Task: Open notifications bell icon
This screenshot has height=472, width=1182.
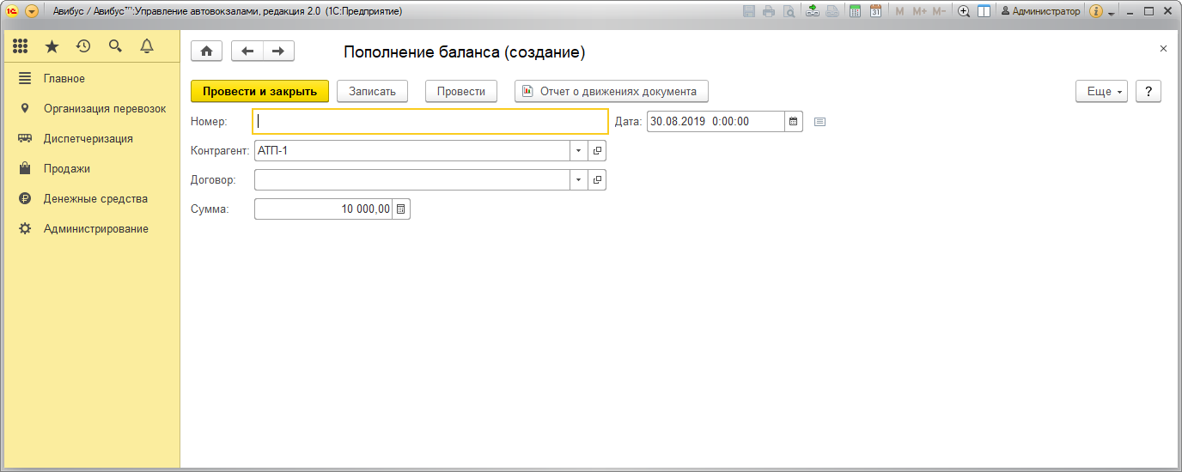Action: 147,46
